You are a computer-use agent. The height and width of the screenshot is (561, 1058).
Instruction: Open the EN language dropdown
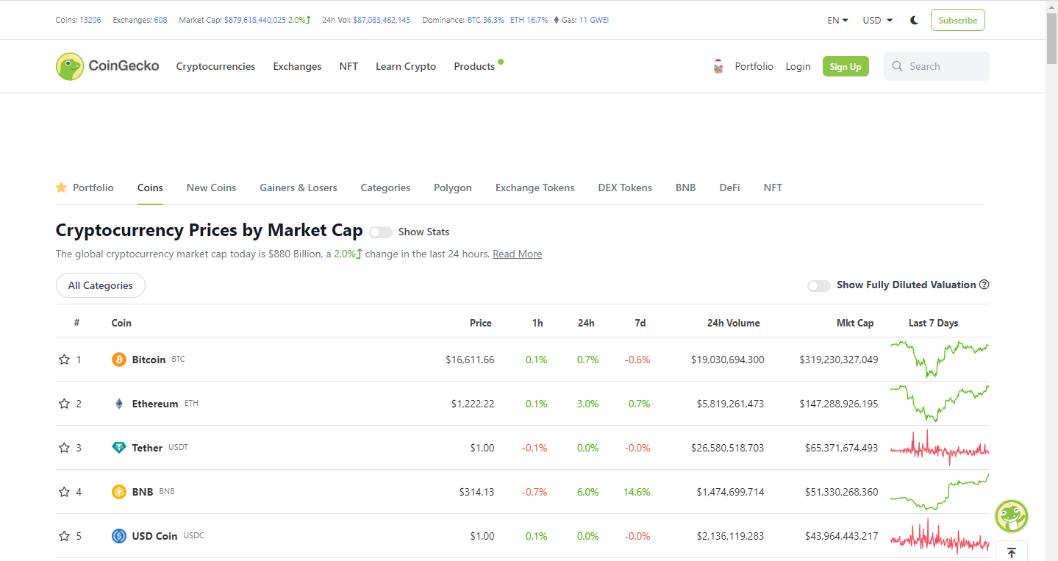coord(837,20)
